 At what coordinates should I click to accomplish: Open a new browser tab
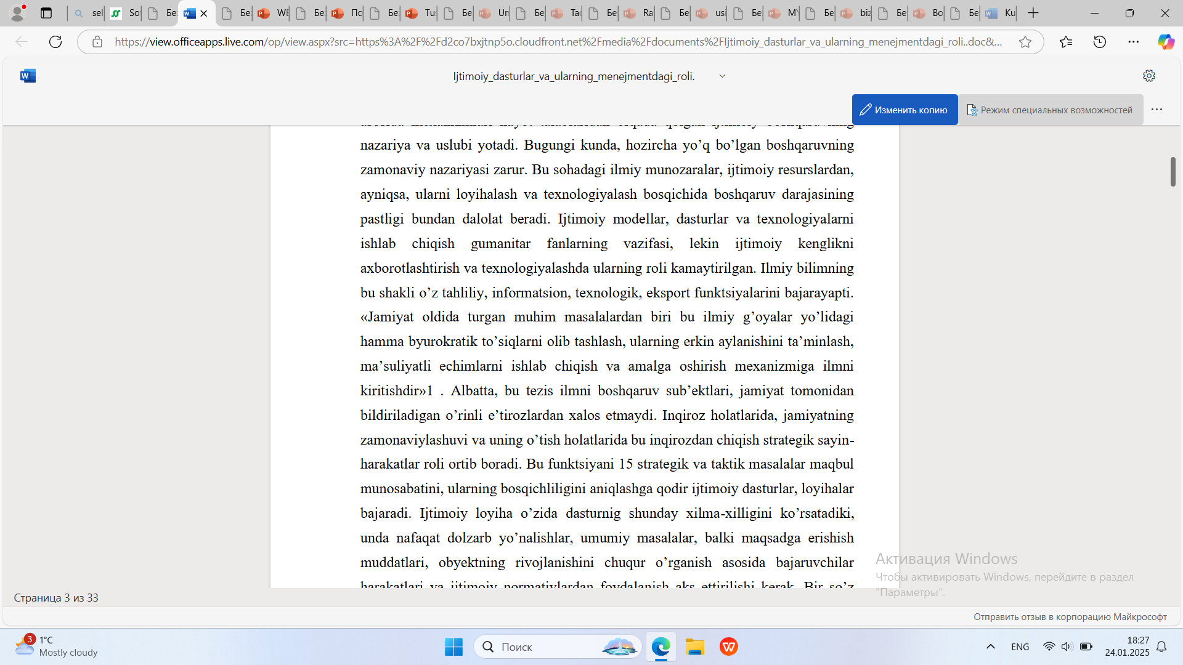click(x=1033, y=13)
